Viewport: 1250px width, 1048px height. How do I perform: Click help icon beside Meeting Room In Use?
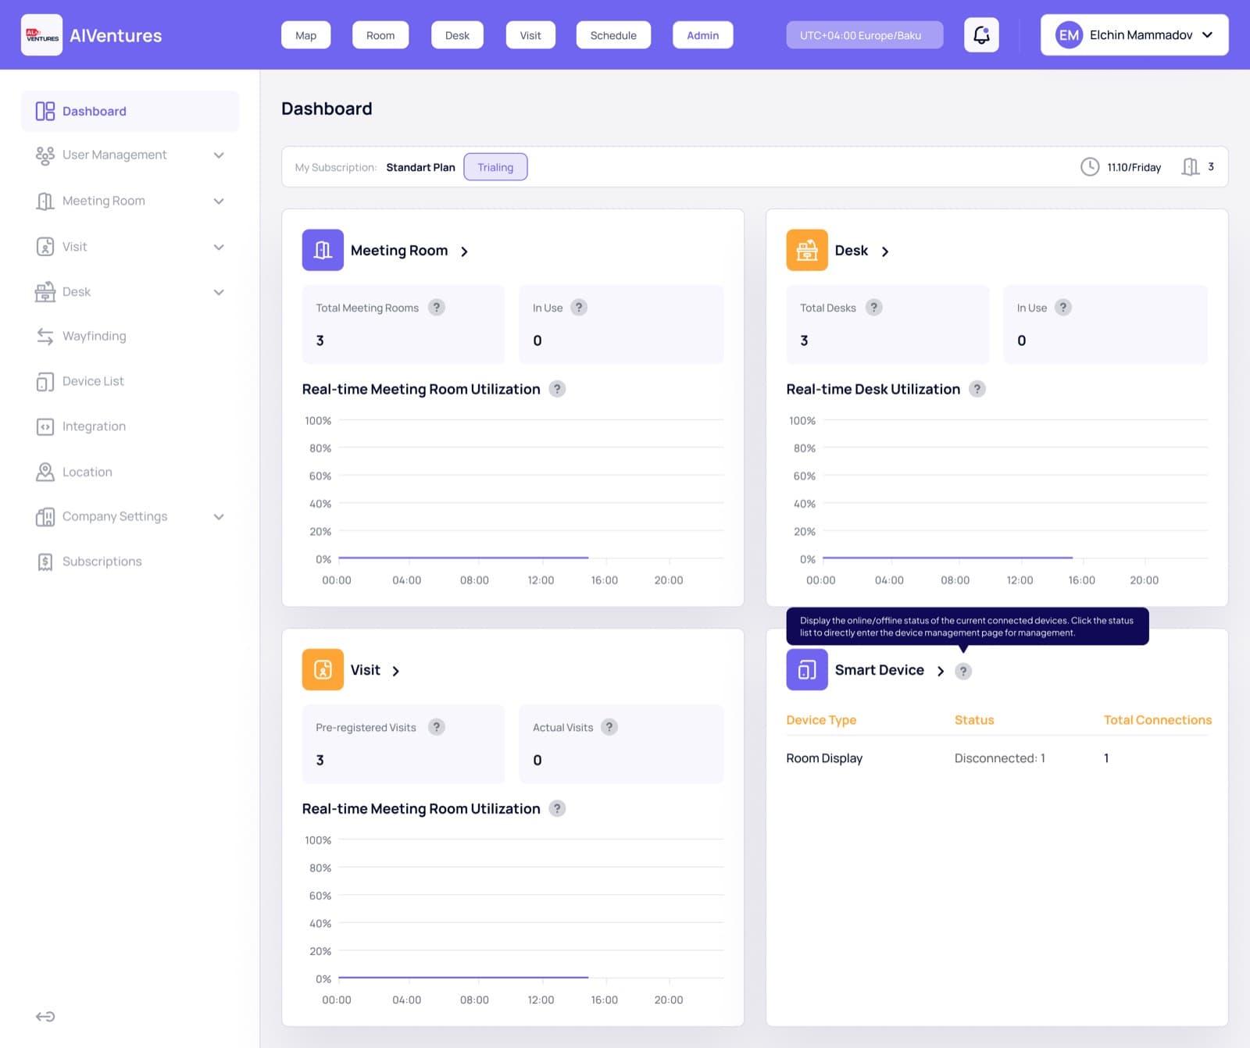pos(579,308)
